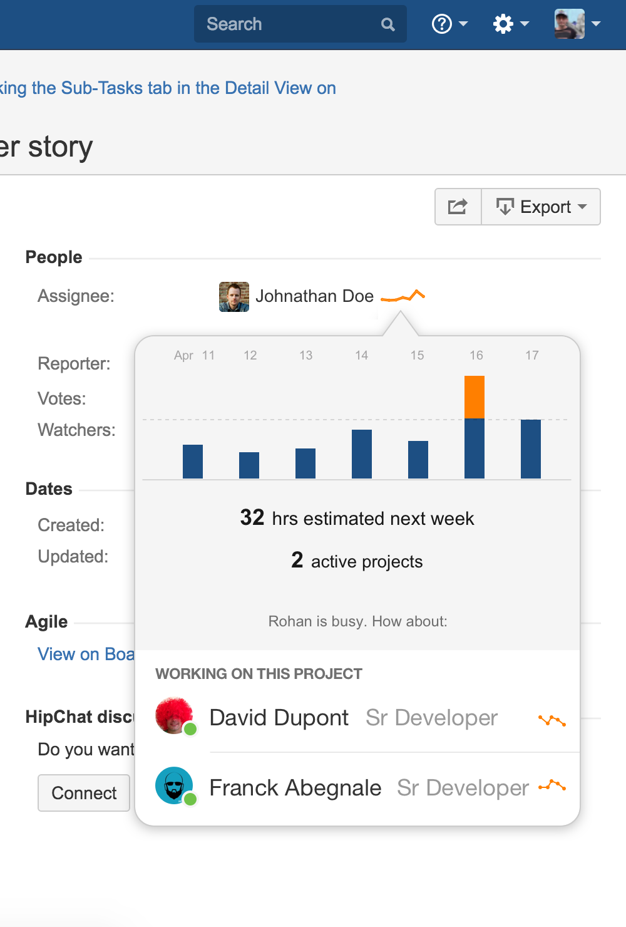Screen dimensions: 626x927
Task: Click David Dupont's orange sparkline chart
Action: pos(553,720)
